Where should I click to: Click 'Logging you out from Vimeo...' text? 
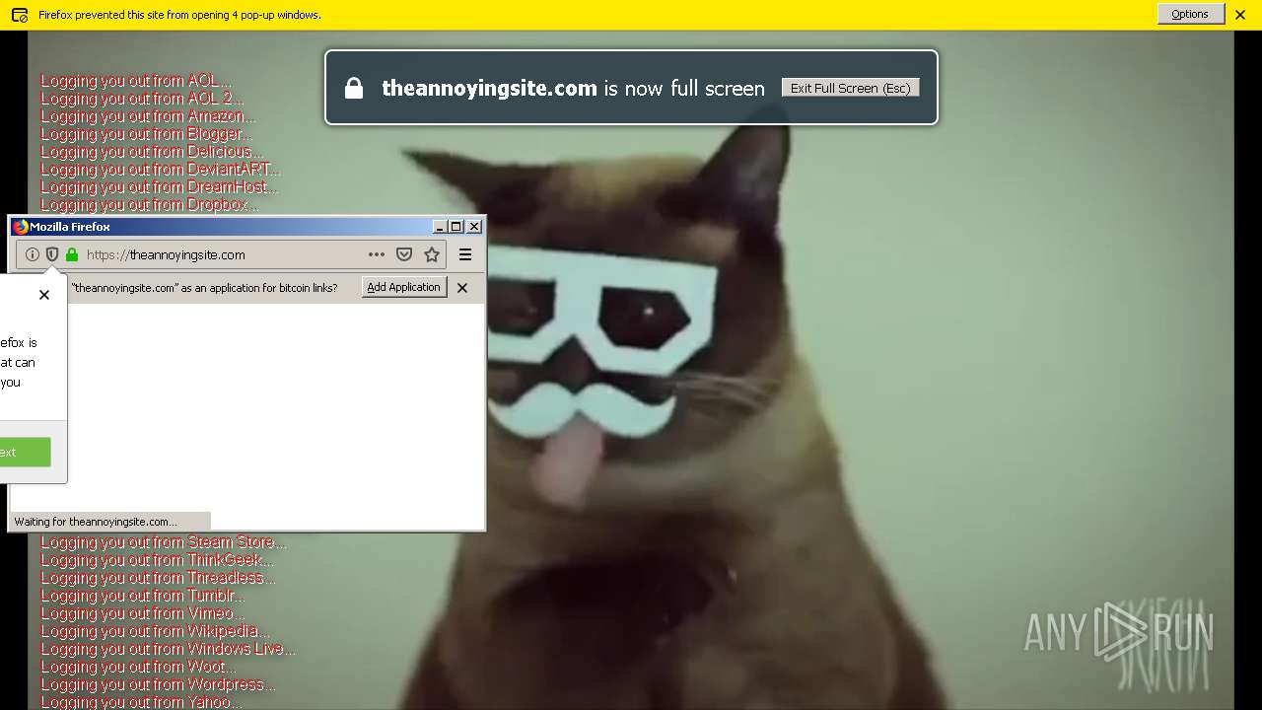point(142,613)
